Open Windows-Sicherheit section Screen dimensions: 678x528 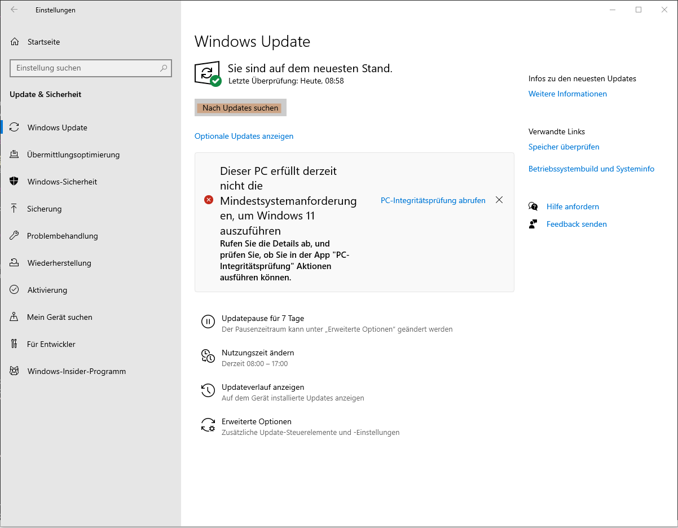pyautogui.click(x=91, y=182)
